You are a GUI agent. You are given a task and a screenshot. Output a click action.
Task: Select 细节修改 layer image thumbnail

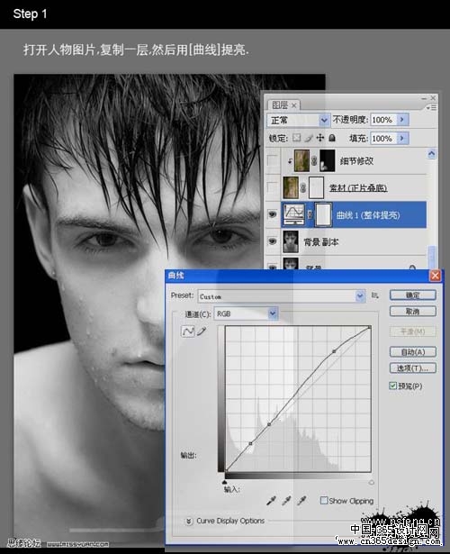tap(301, 160)
